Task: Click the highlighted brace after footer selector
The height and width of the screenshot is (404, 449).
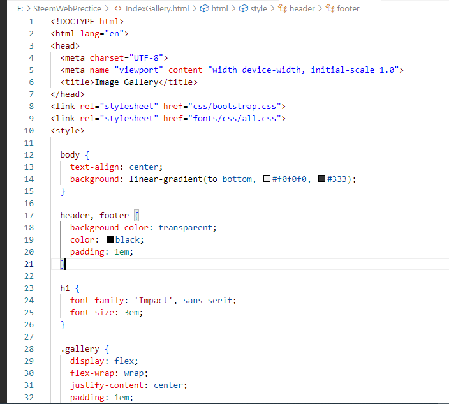Action: tap(136, 216)
